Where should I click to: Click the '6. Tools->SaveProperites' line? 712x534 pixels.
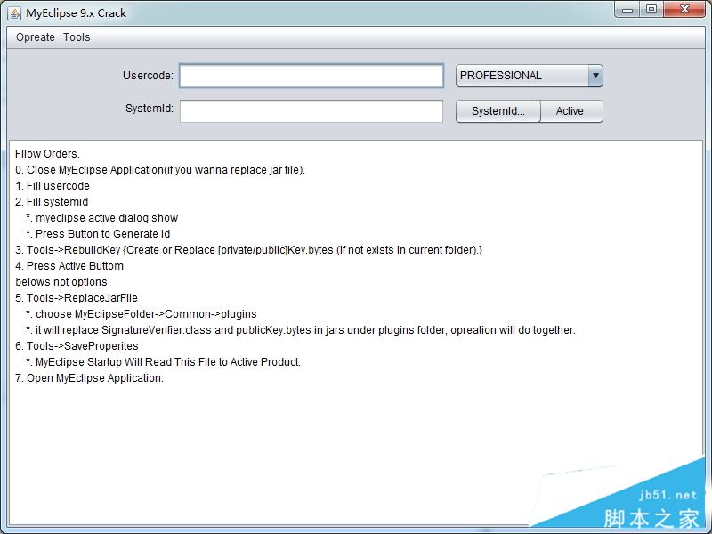(77, 346)
